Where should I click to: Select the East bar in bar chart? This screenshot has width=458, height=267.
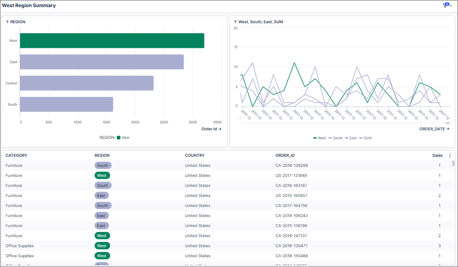click(102, 62)
